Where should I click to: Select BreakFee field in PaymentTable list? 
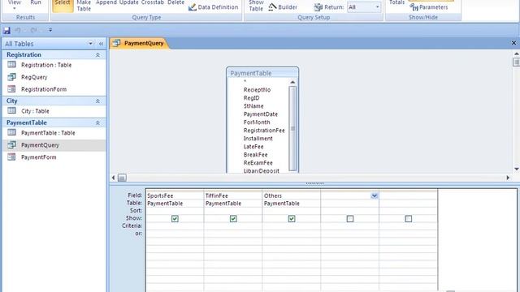[255, 155]
